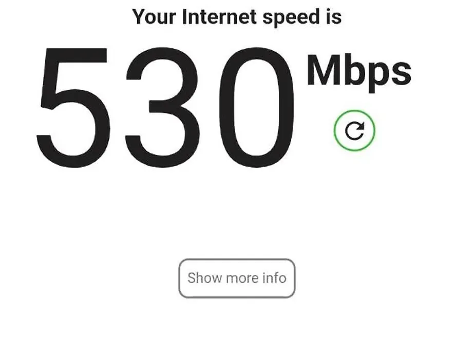Click the 'Your Internet speed is' heading
This screenshot has width=474, height=359.
coord(237,17)
